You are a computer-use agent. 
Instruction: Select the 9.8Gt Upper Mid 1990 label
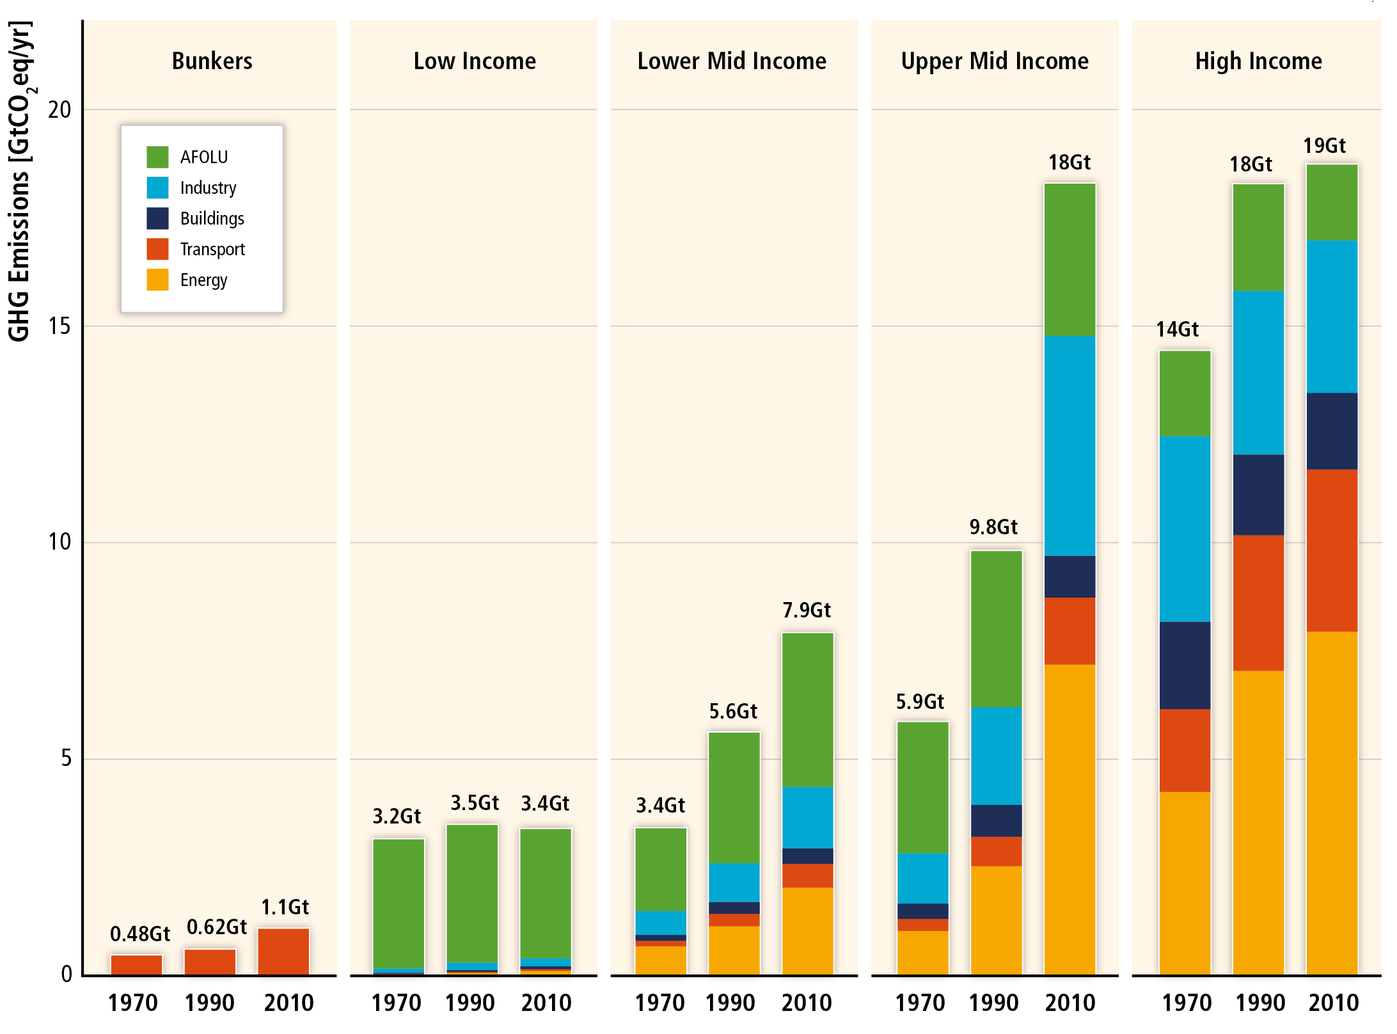point(993,527)
